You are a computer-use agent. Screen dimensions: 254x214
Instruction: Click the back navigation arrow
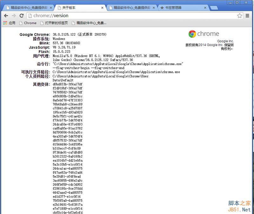point(6,15)
